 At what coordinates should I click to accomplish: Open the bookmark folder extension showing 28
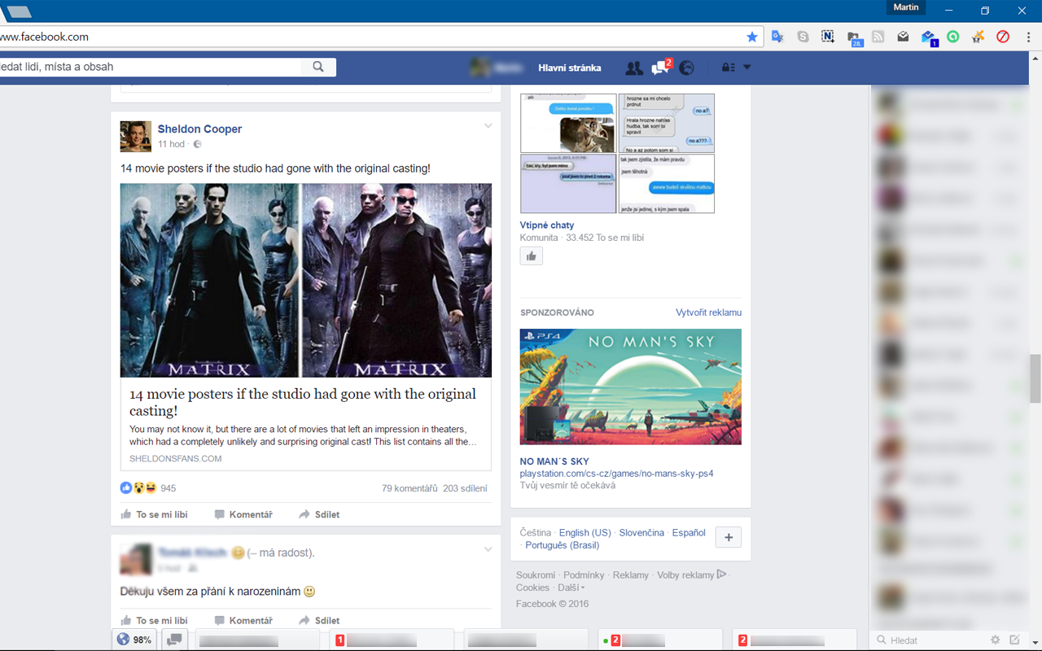point(854,37)
